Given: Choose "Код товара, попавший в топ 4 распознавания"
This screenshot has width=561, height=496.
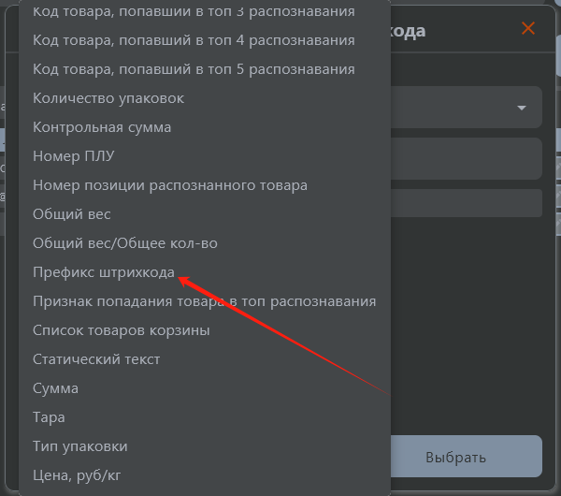Looking at the screenshot, I should point(194,40).
